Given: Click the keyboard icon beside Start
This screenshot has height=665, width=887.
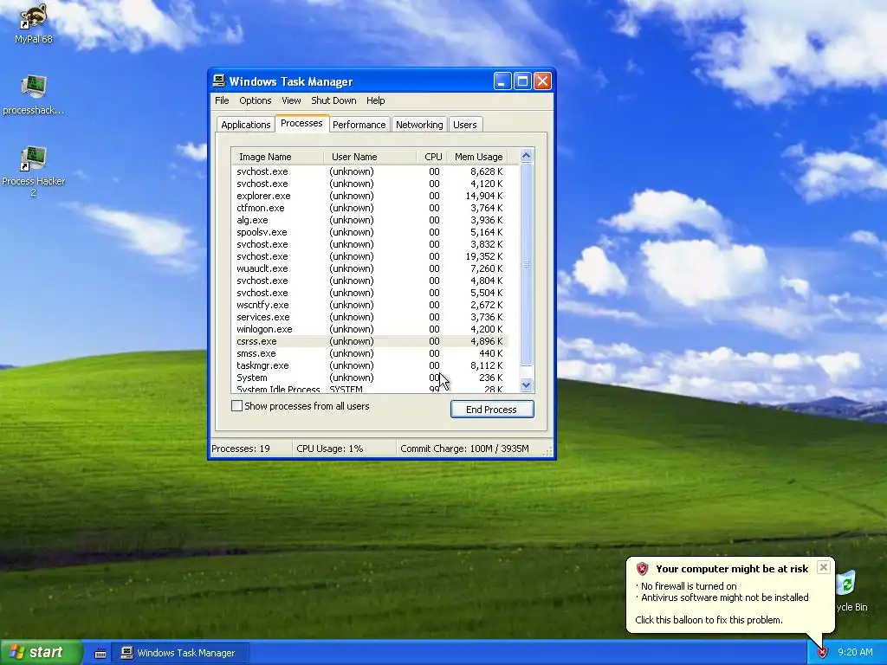Looking at the screenshot, I should coord(100,653).
